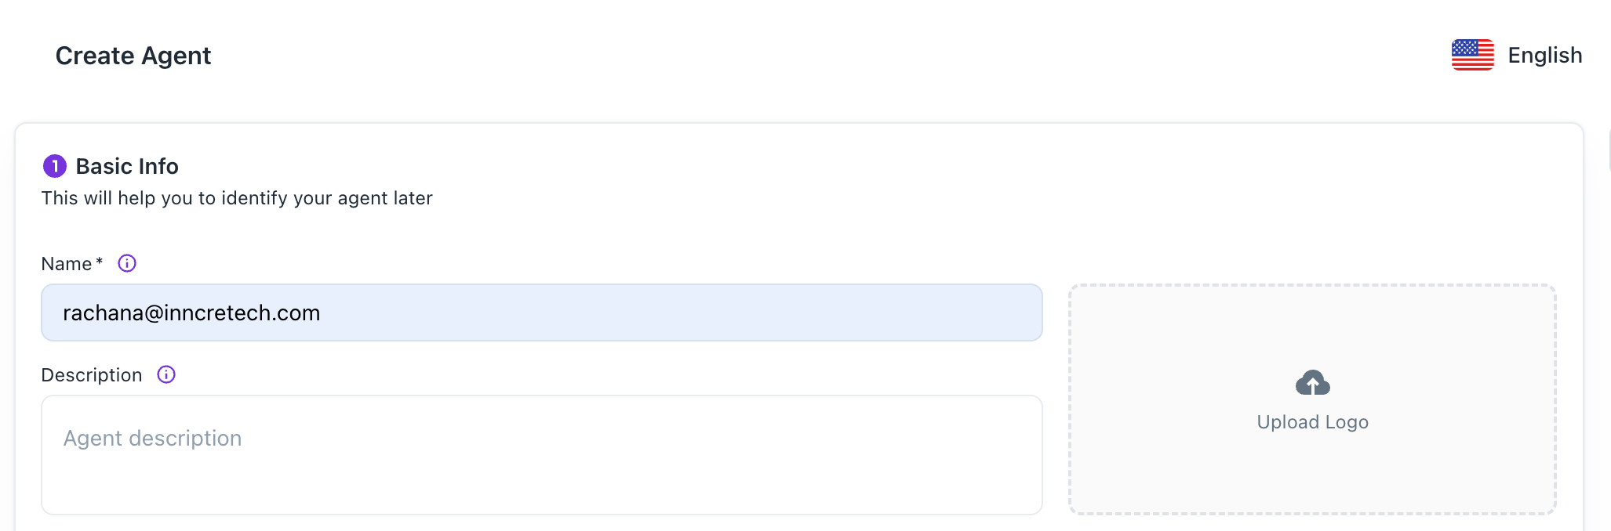Click the required asterisk beside Name
Image resolution: width=1611 pixels, height=531 pixels.
coord(100,262)
